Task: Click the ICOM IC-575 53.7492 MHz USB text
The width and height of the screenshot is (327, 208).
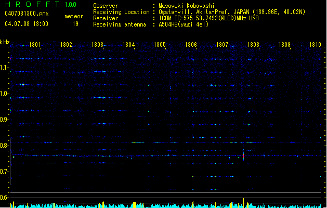Action: 208,18
